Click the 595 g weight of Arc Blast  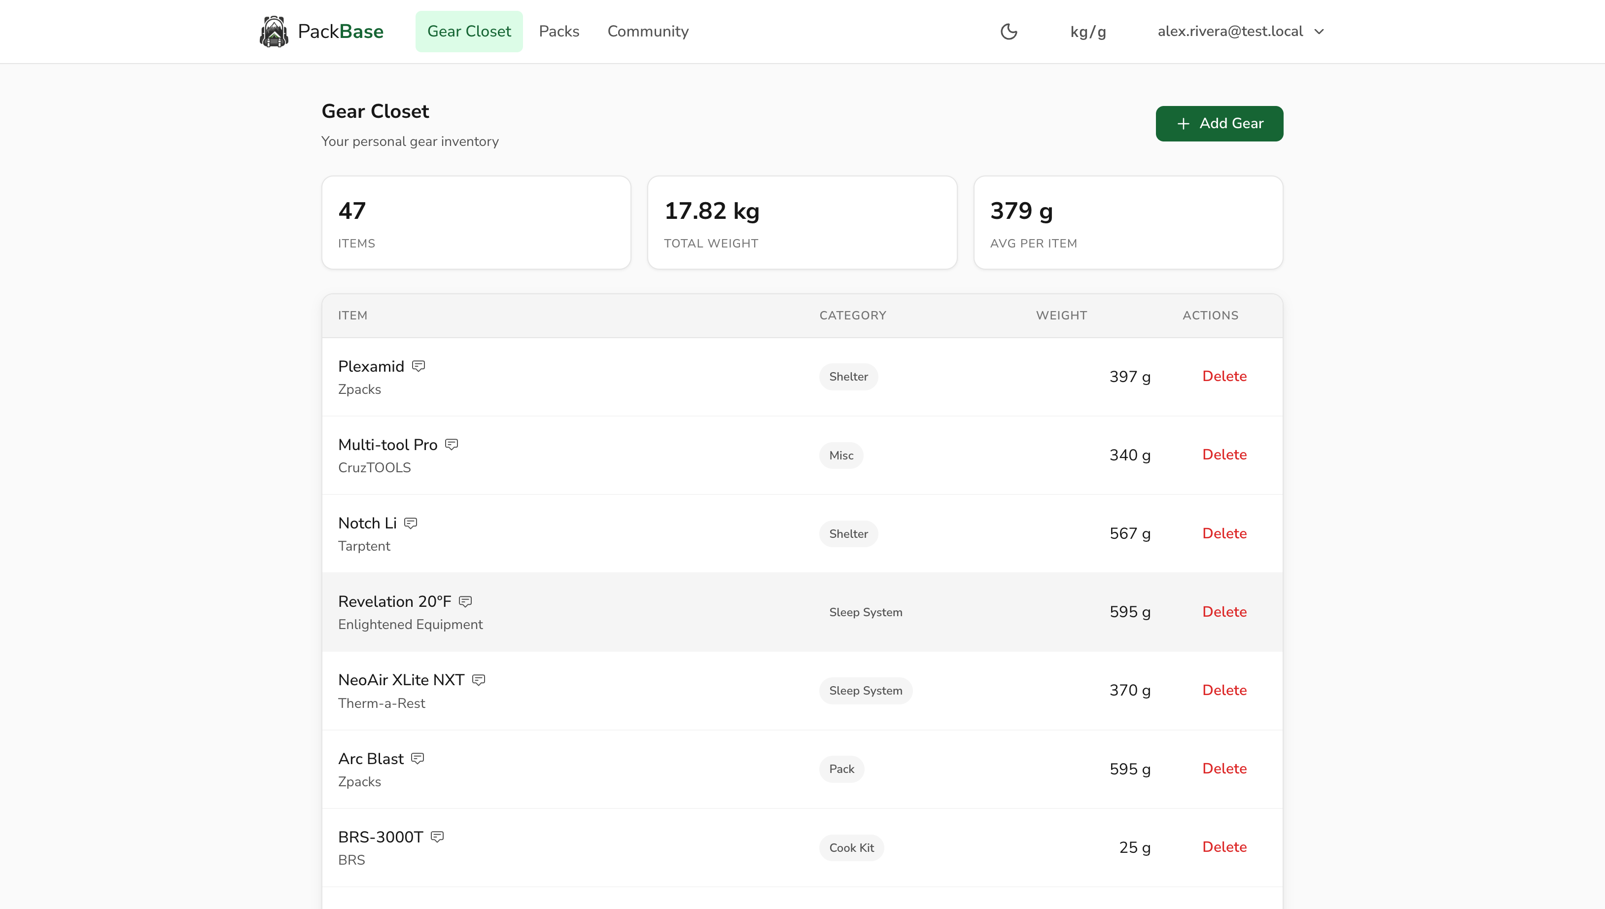pyautogui.click(x=1129, y=769)
